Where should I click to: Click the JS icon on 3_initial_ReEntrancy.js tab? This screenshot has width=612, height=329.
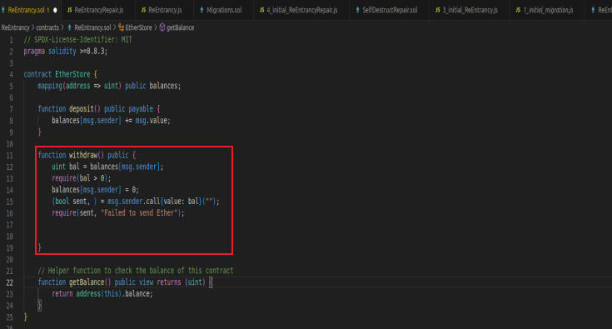tap(437, 10)
